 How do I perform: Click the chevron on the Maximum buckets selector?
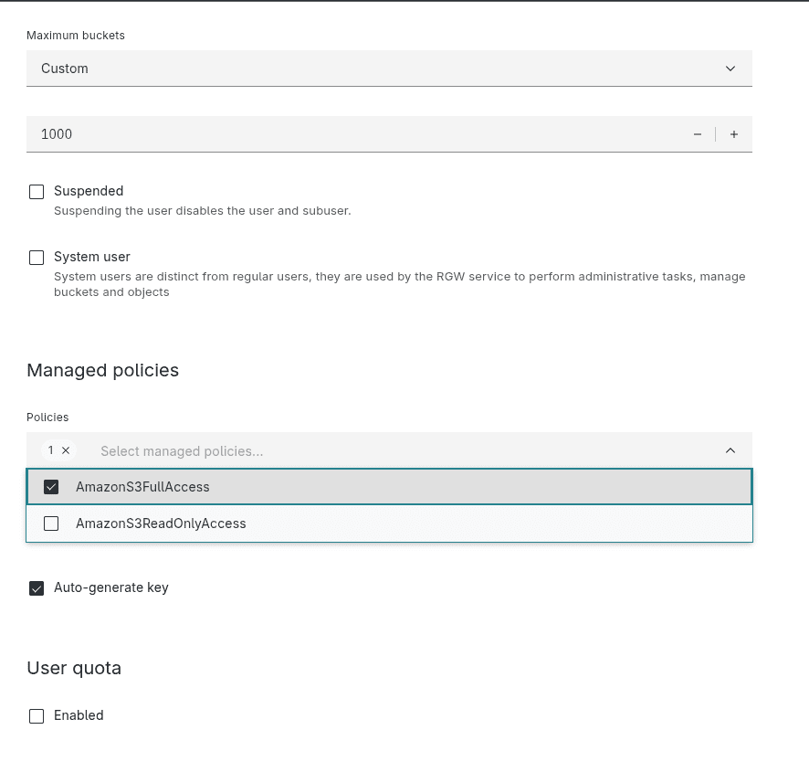(730, 68)
